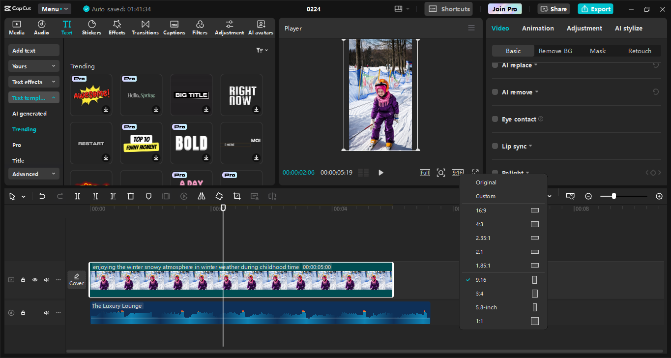The height and width of the screenshot is (358, 671).
Task: Open the Crop tool
Action: [x=236, y=196]
